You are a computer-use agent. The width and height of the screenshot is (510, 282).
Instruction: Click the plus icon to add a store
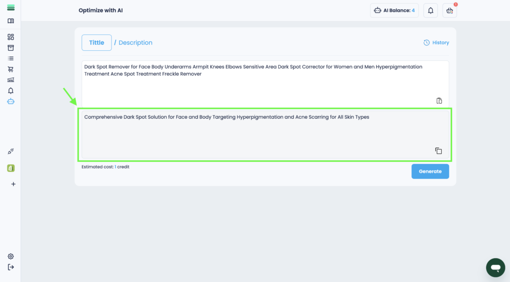click(x=13, y=184)
